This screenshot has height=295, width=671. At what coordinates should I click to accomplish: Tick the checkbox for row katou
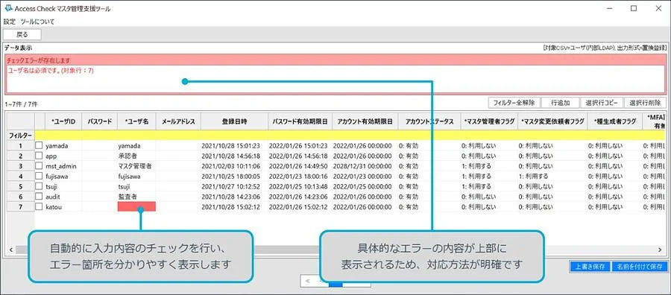pos(40,207)
